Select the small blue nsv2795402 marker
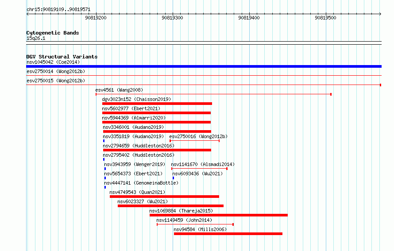The width and height of the screenshot is (394, 251). click(x=104, y=159)
